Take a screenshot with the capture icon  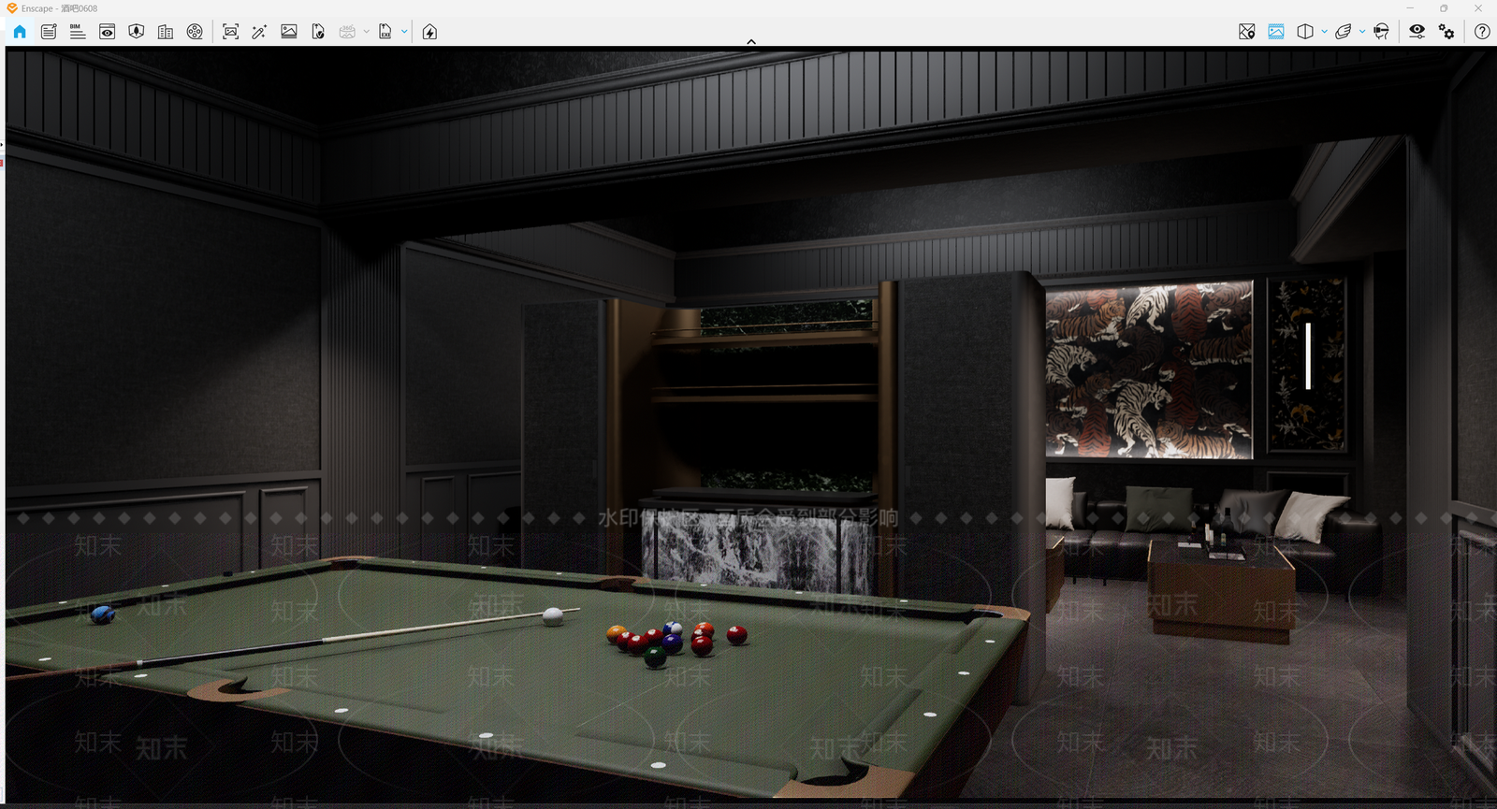point(231,32)
